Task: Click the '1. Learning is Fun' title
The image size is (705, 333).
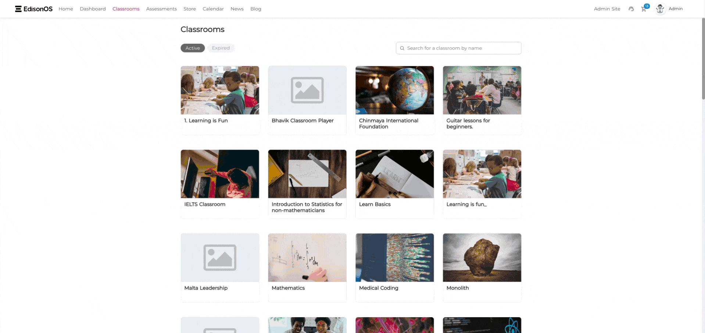Action: tap(206, 121)
